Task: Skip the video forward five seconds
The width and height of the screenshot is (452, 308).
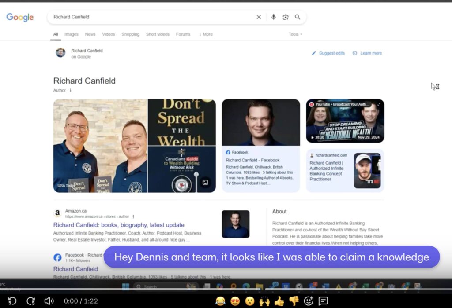Action: point(31,301)
